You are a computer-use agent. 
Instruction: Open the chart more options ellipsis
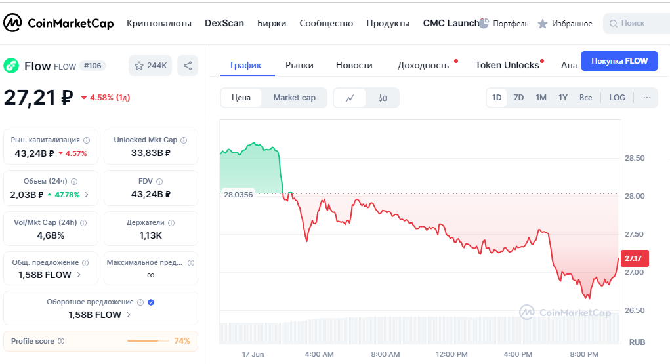[x=647, y=98]
